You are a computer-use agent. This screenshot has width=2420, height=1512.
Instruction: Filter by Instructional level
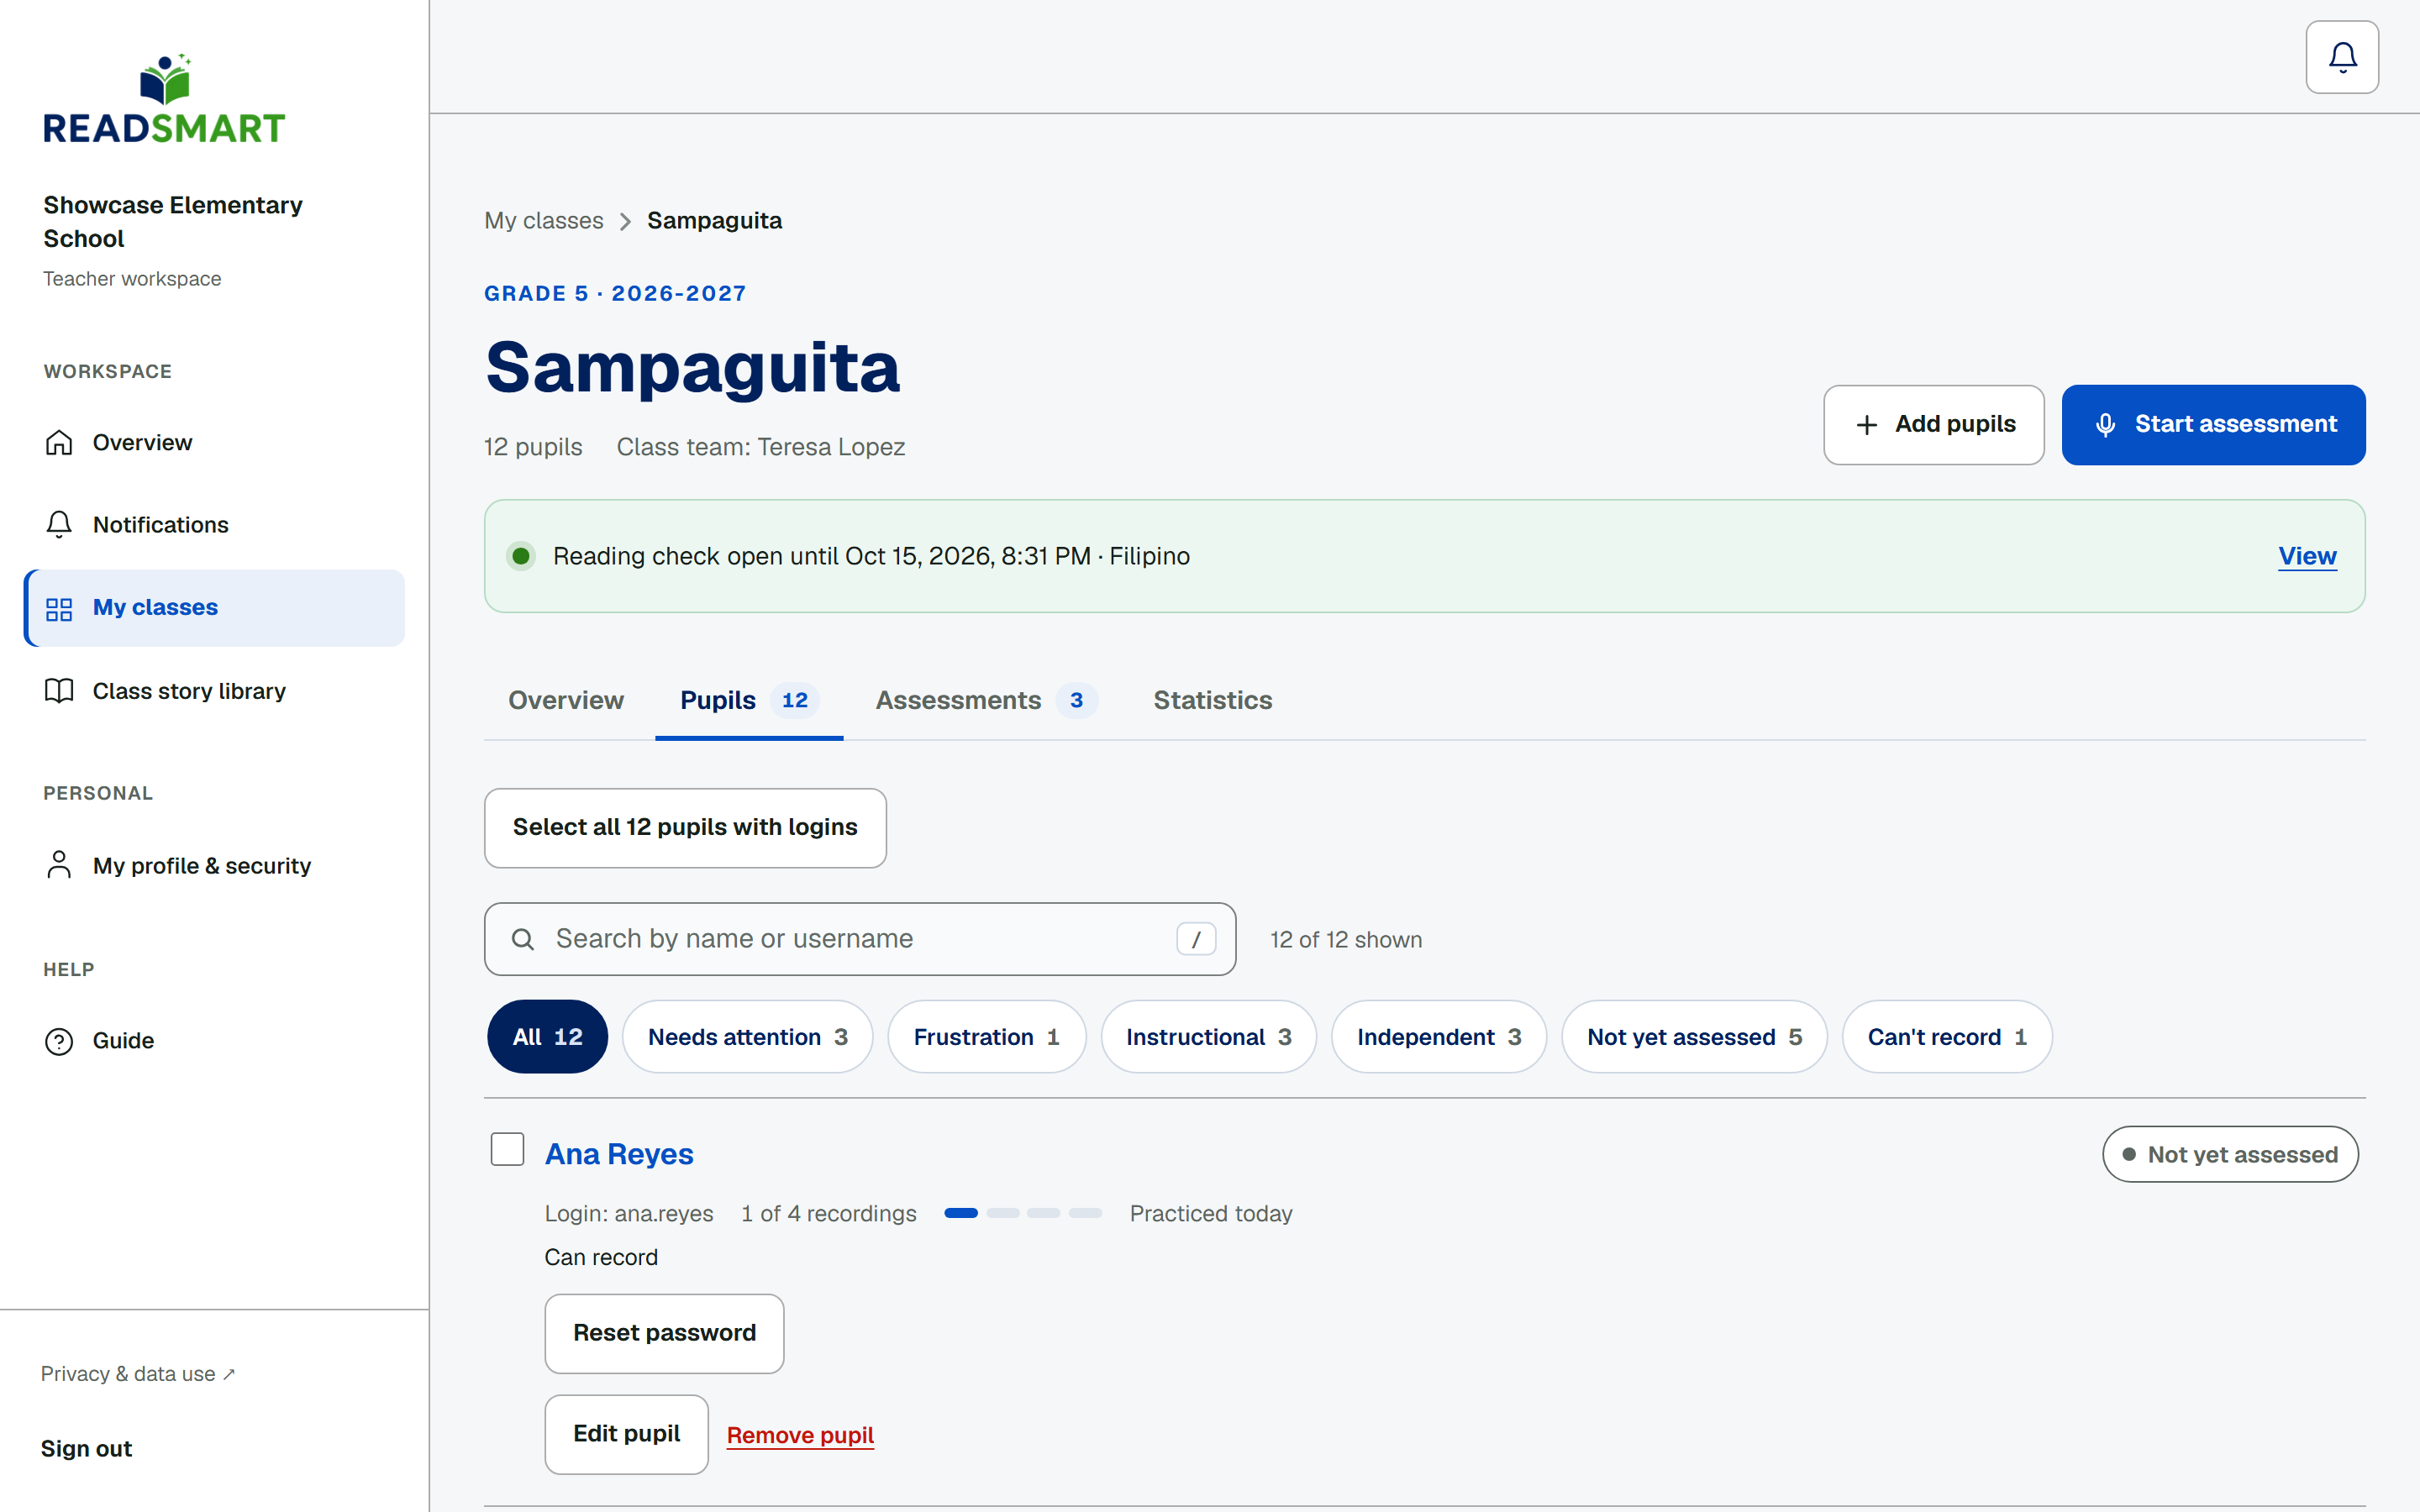point(1208,1037)
